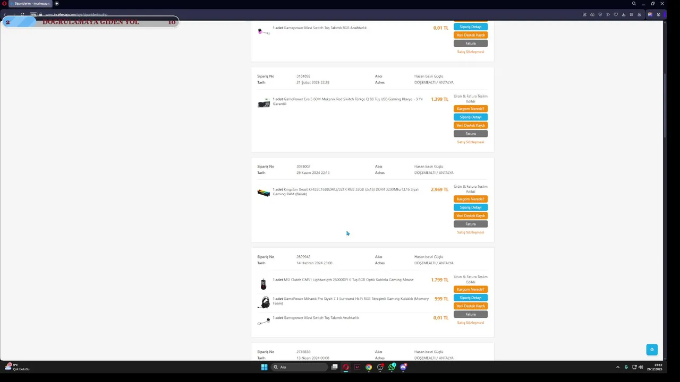680x382 pixels.
Task: Click the incehesap address bar URL
Action: [76, 14]
